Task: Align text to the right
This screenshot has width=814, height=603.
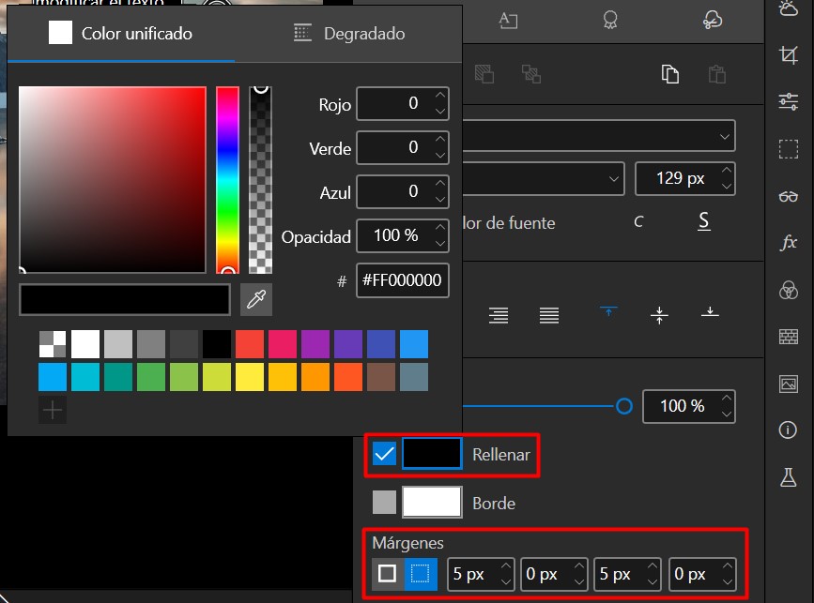Action: [x=499, y=315]
